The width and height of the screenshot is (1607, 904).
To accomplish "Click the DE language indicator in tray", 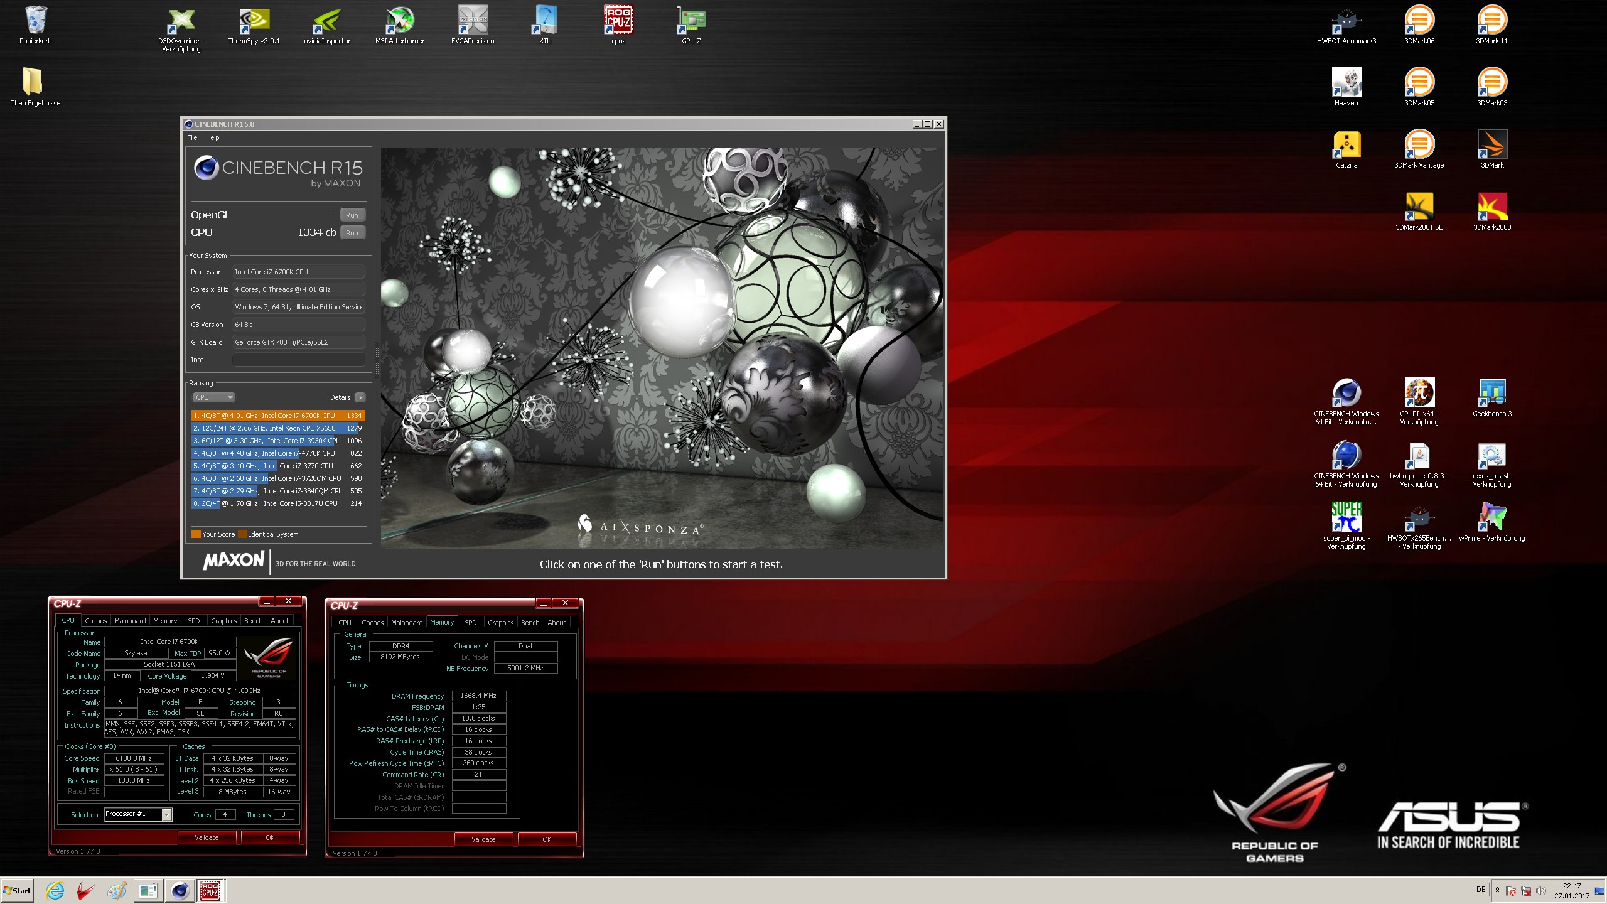I will pyautogui.click(x=1481, y=890).
